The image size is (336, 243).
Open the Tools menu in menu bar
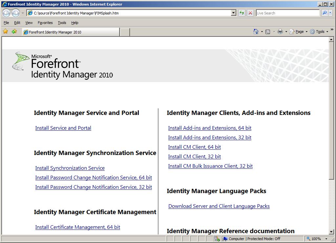point(62,23)
